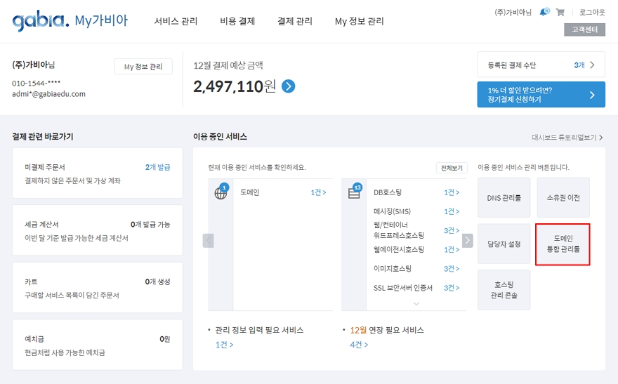The height and width of the screenshot is (384, 618).
Task: Click 호스팅 관리 콘솔 button
Action: [504, 290]
